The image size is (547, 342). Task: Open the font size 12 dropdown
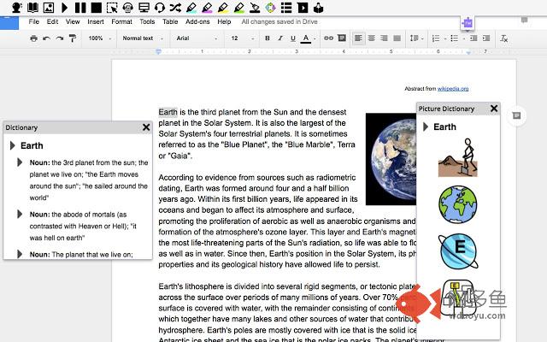pos(243,38)
